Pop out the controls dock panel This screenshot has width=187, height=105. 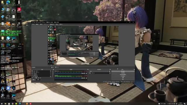(134, 69)
